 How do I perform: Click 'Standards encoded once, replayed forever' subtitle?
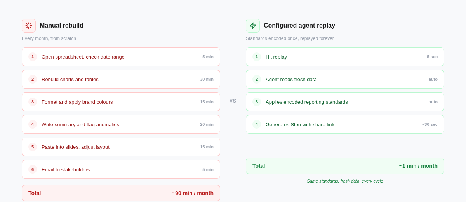pos(290,38)
